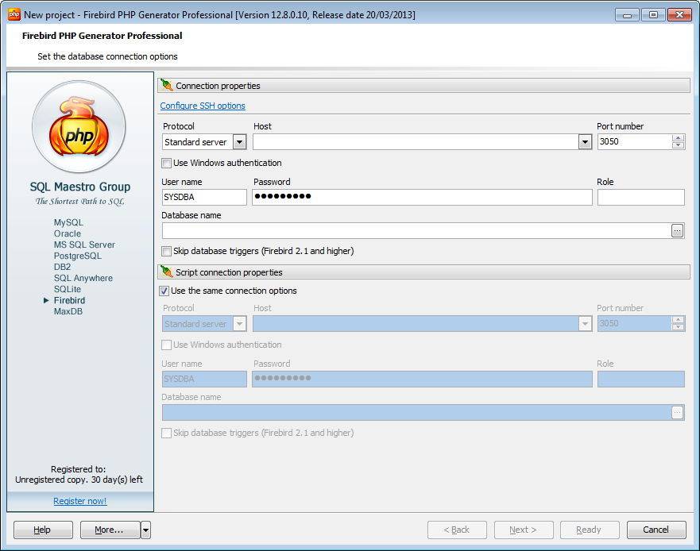This screenshot has width=700, height=551.
Task: Increase the Port number value
Action: (678, 138)
